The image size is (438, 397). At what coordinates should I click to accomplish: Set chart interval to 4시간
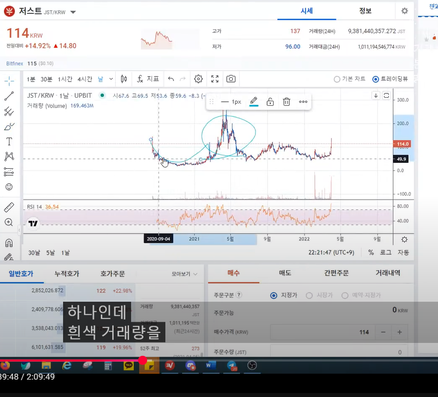pos(84,79)
